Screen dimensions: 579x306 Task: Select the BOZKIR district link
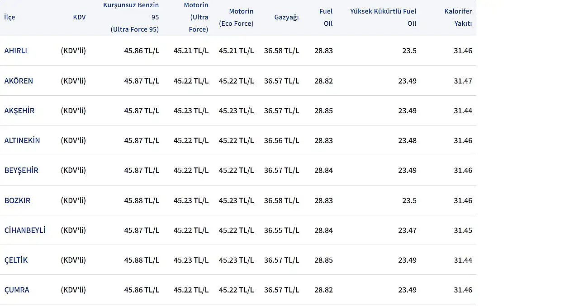17,200
